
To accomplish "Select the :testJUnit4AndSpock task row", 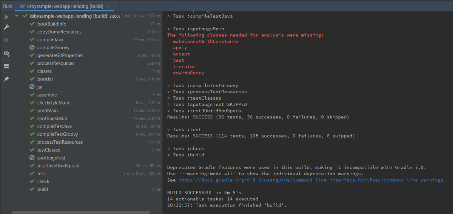I will click(x=88, y=166).
